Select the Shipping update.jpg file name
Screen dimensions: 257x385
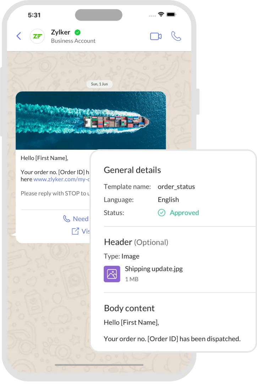[154, 269]
